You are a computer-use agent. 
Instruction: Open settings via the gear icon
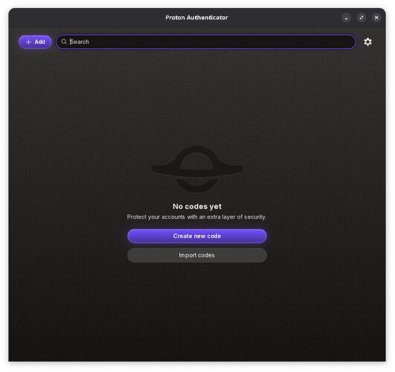(x=367, y=42)
